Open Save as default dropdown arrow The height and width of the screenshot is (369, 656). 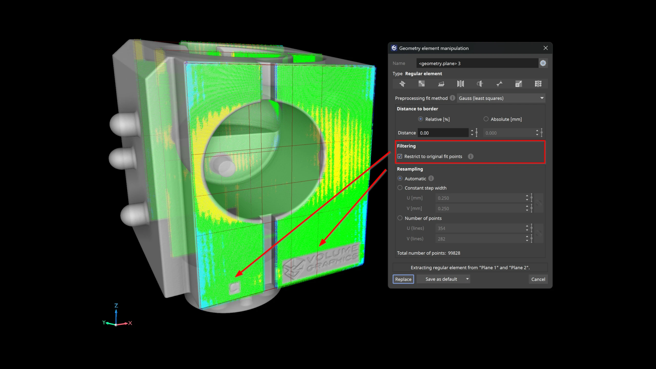(x=467, y=279)
